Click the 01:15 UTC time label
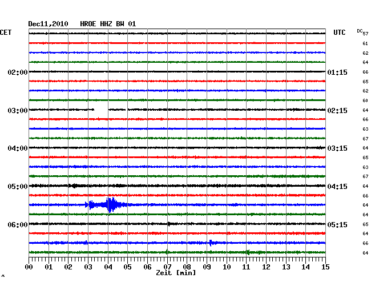 [x=337, y=72]
